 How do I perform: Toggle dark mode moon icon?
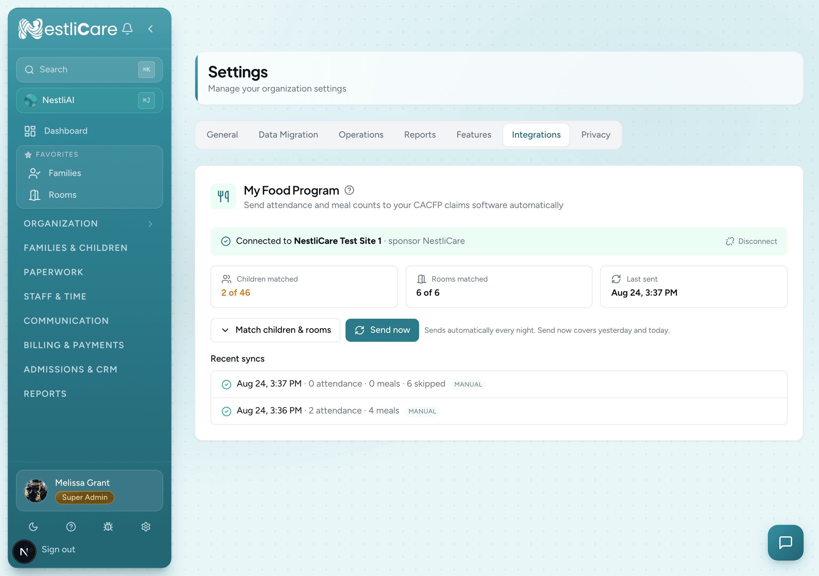click(33, 527)
